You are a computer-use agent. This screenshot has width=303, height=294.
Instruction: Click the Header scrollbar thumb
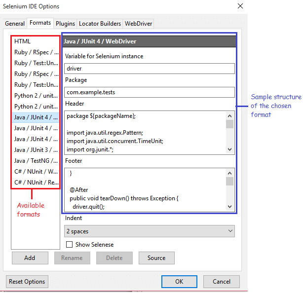click(229, 124)
